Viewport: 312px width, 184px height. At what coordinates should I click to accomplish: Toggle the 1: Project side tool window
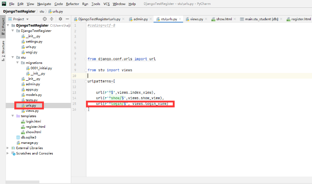3,26
